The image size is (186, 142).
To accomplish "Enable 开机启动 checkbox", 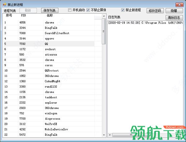I will 70,10.
